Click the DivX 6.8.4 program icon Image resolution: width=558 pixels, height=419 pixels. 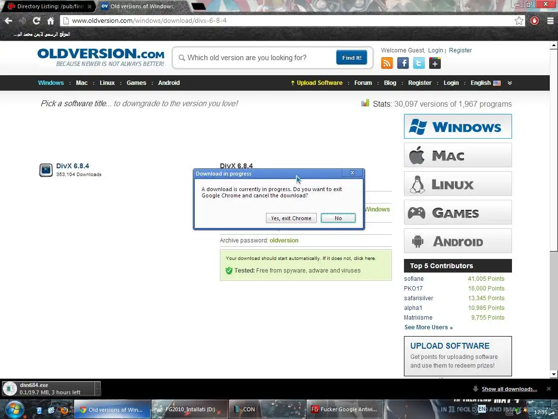46,170
